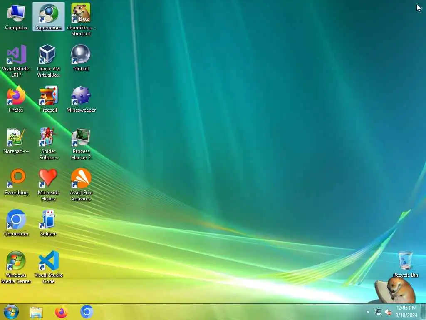Select the Firefox desktop shortcut
Screen dimensions: 426x320
pos(16,99)
